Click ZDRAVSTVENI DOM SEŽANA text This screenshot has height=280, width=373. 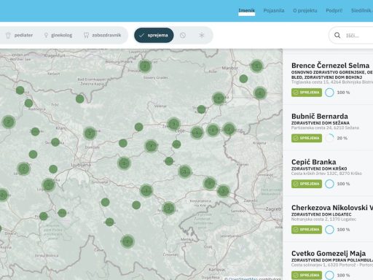321,122
